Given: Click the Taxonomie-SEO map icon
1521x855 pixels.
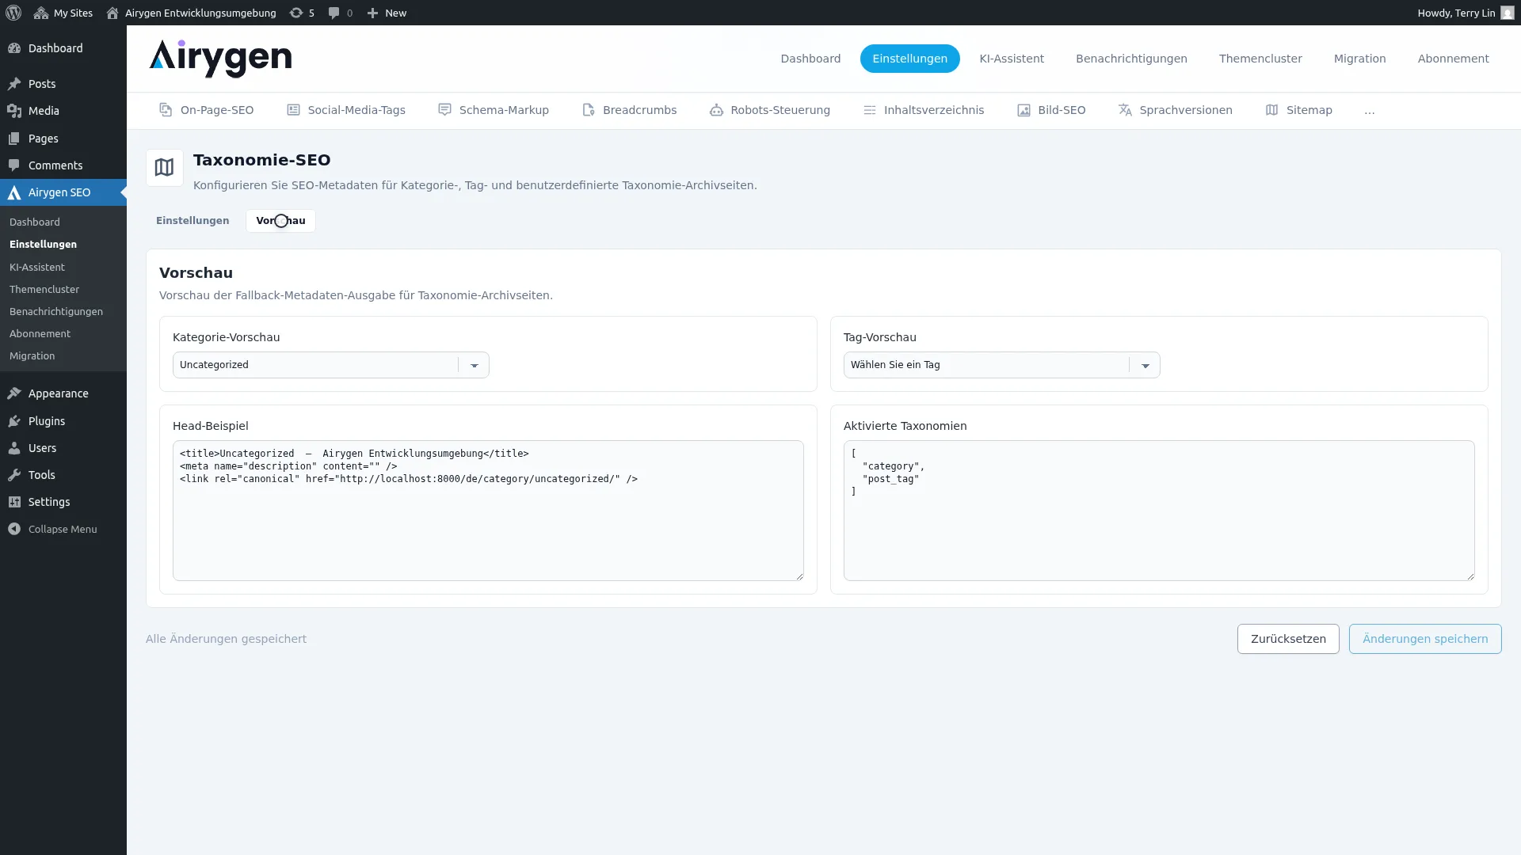Looking at the screenshot, I should 164,168.
